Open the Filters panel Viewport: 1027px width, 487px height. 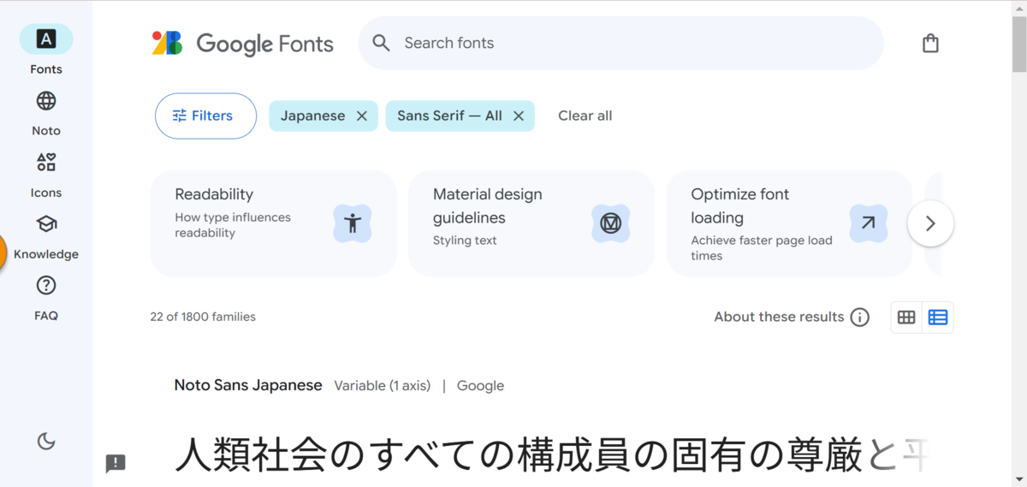tap(205, 116)
